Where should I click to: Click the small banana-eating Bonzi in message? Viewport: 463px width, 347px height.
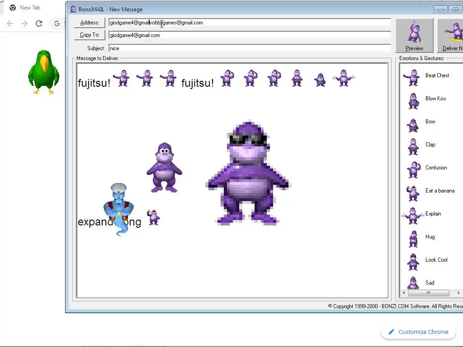click(153, 217)
